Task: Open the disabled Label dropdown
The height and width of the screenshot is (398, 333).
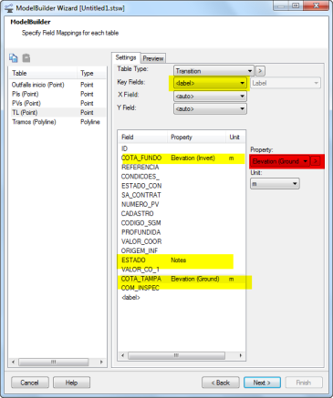Action: coord(286,83)
